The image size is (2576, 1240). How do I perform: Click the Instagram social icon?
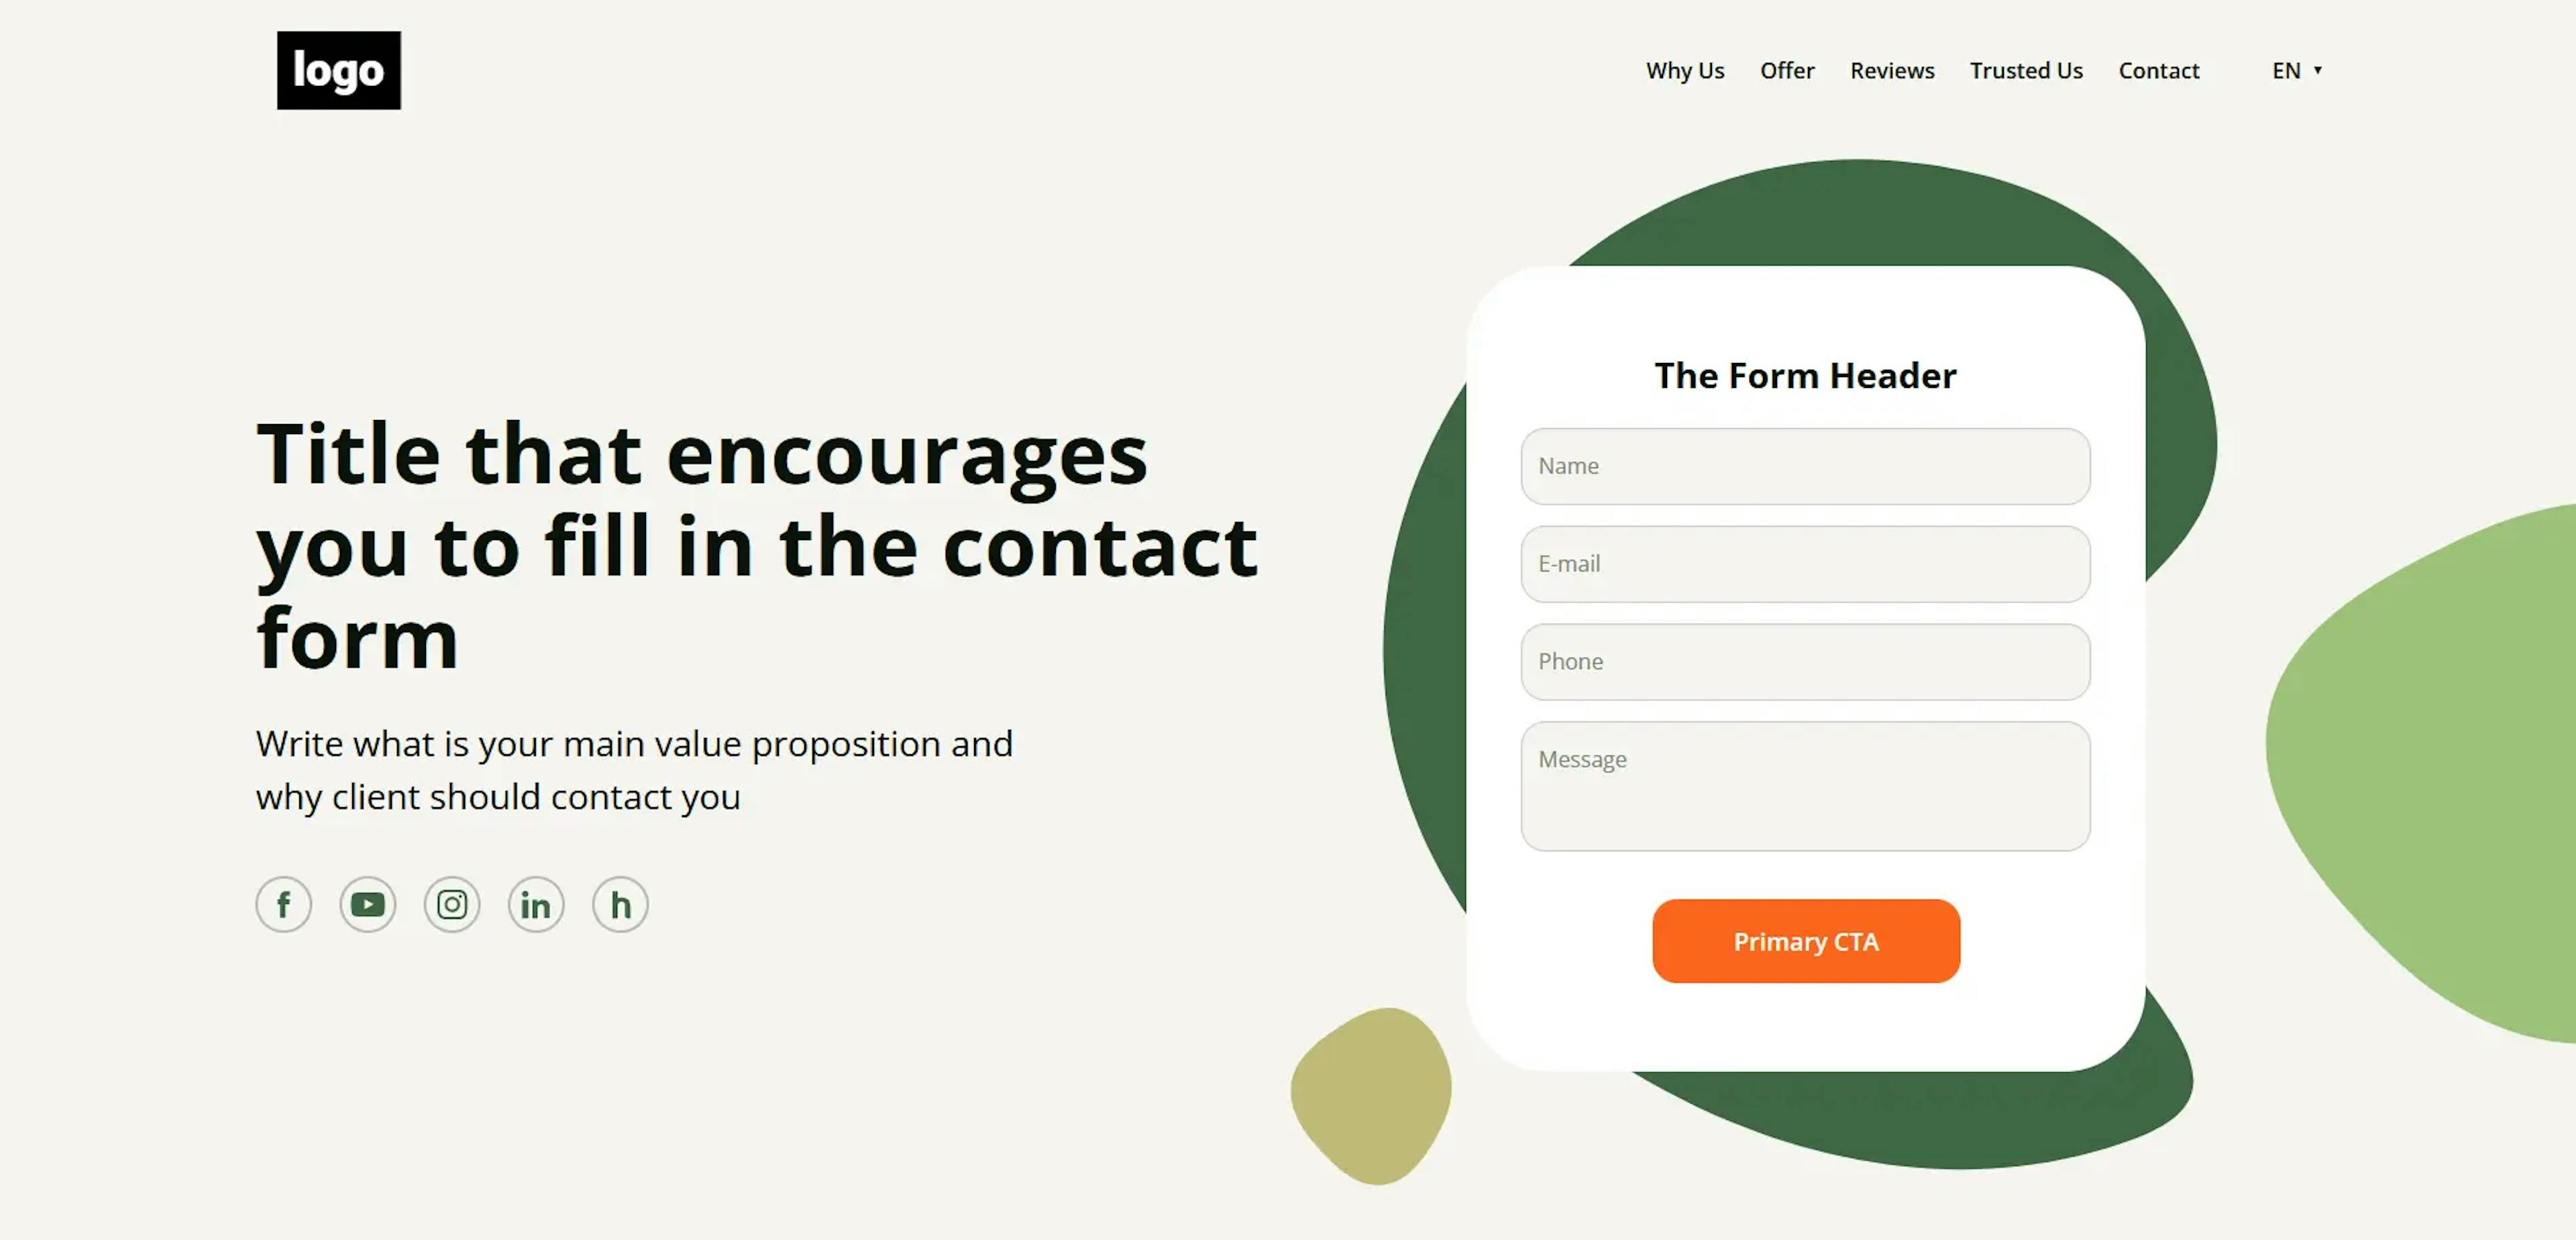pos(451,905)
